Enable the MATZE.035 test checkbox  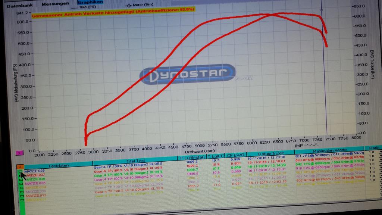click(x=21, y=183)
